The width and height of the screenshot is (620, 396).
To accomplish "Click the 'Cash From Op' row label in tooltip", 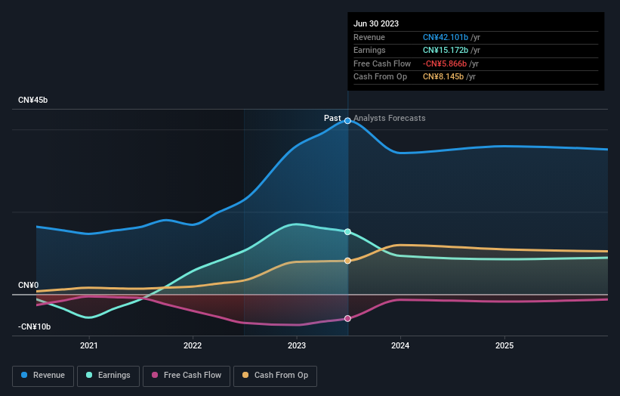I will click(380, 77).
